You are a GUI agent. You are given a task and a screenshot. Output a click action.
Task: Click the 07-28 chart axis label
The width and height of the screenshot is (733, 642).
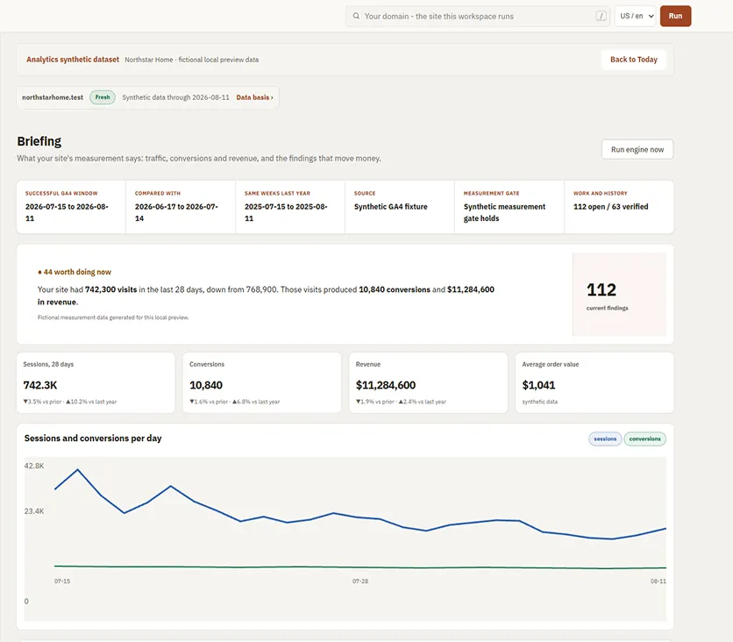click(x=360, y=581)
